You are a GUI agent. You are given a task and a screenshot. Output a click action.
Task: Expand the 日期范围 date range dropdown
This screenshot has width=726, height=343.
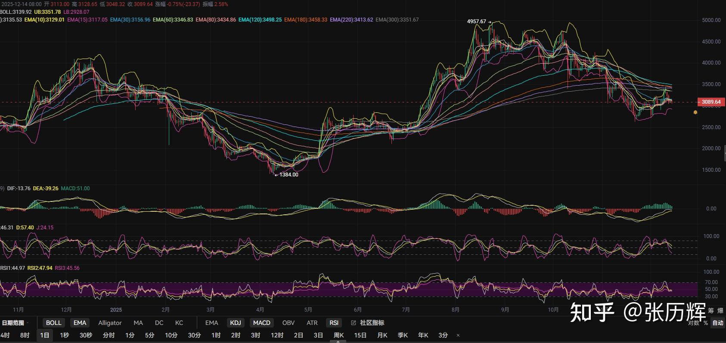(x=16, y=323)
